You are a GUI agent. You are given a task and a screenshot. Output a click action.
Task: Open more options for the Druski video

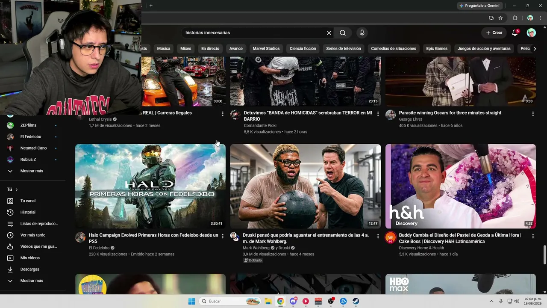tap(378, 236)
